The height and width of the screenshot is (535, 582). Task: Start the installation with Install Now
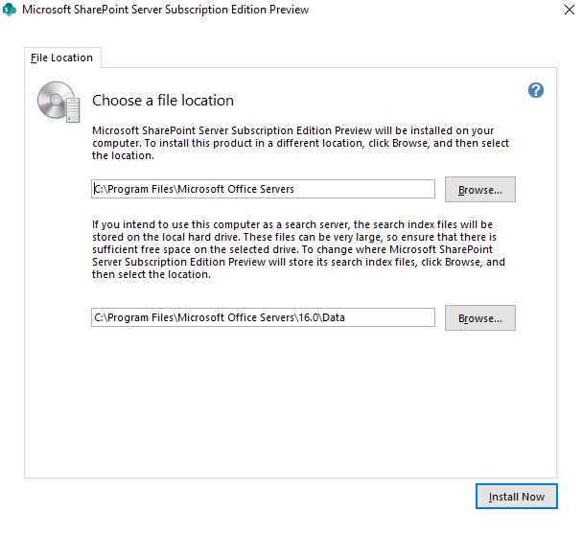pyautogui.click(x=516, y=497)
